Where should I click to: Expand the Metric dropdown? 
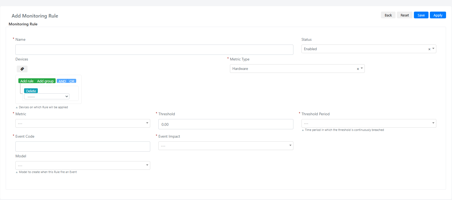pyautogui.click(x=83, y=123)
